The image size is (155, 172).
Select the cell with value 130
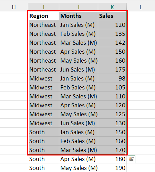pyautogui.click(x=112, y=123)
